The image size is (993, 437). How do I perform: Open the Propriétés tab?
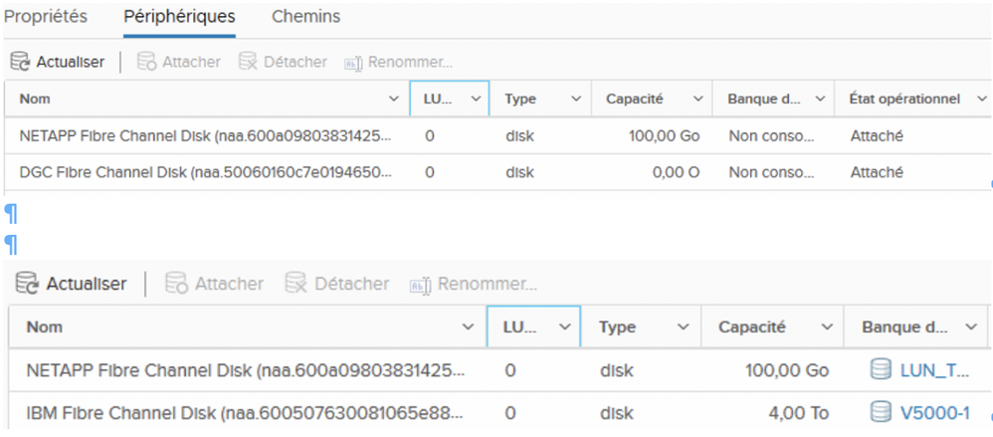click(46, 17)
